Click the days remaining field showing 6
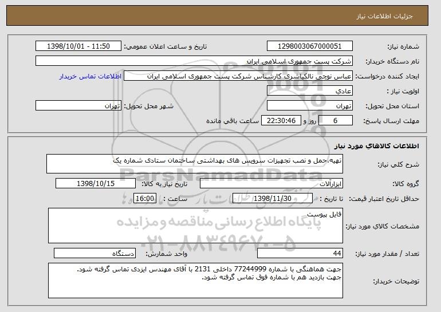This screenshot has height=312, width=441. click(x=336, y=121)
